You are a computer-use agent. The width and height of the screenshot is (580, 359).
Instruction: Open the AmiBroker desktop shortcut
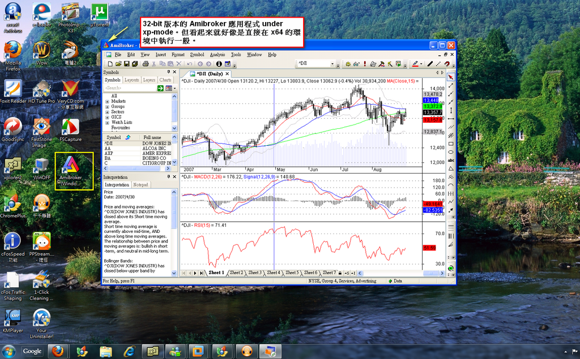point(70,171)
